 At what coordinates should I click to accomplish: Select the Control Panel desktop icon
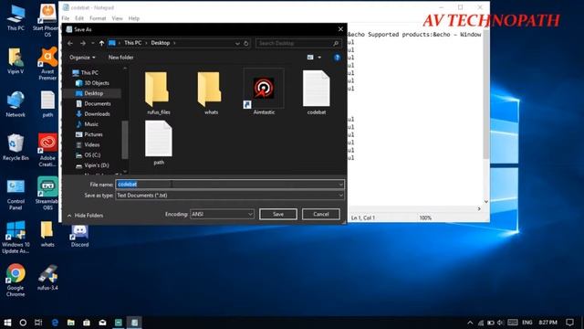(16, 194)
